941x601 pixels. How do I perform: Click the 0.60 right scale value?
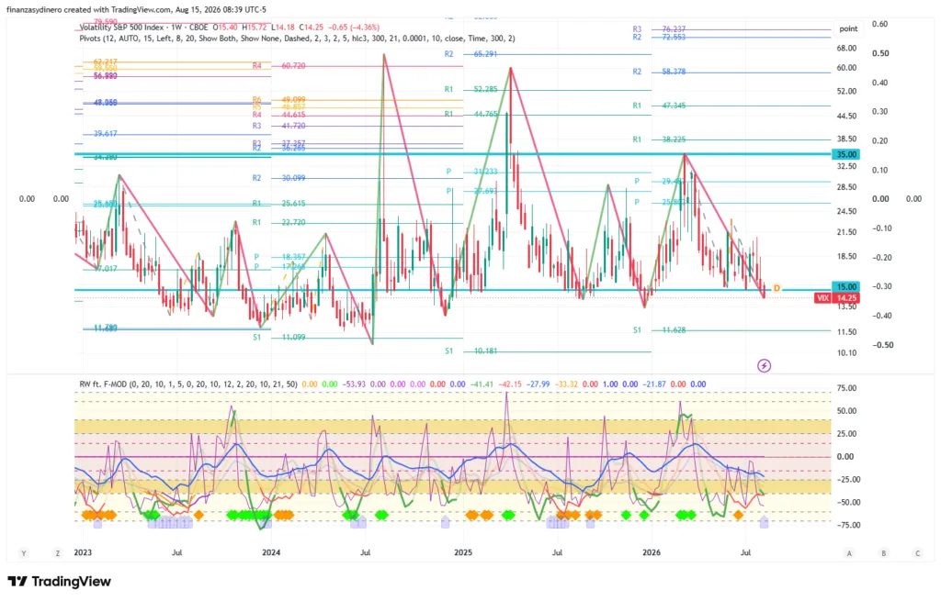pyautogui.click(x=880, y=24)
